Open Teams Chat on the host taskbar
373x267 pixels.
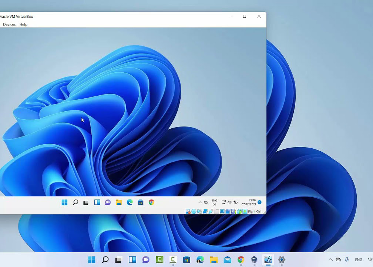coord(146,260)
